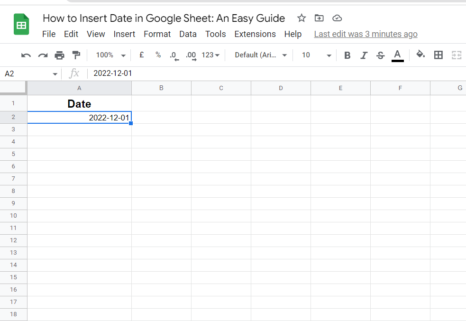Click the Google Sheets home icon
The image size is (466, 321).
click(x=21, y=24)
